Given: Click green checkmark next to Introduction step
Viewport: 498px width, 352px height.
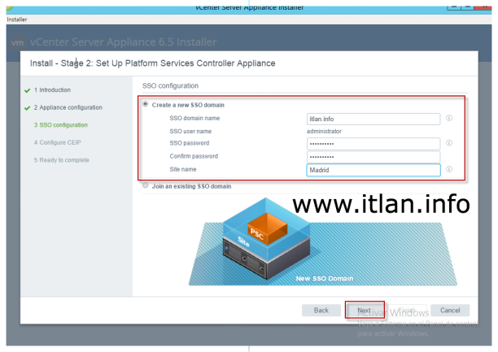Looking at the screenshot, I should coord(28,90).
